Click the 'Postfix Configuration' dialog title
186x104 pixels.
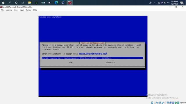[x=92, y=43]
